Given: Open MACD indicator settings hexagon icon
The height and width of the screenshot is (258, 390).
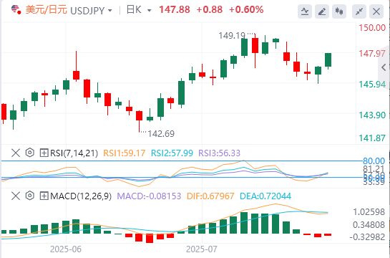Looking at the screenshot, I should (x=29, y=196).
